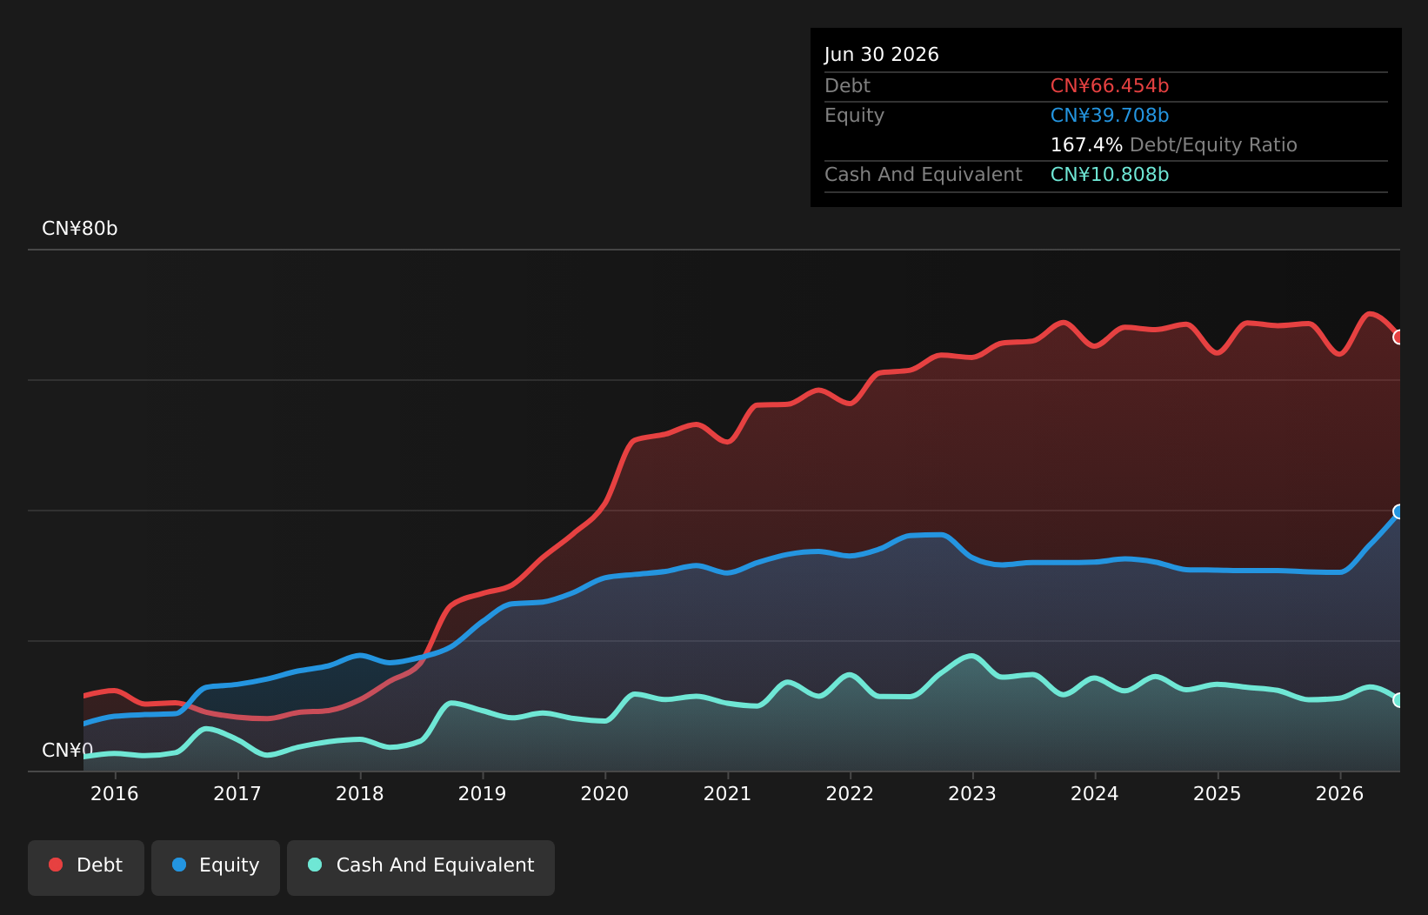
Task: Click the 2025 x-axis label
Action: 1218,793
